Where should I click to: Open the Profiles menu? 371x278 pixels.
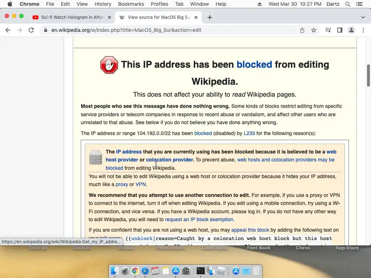pos(159,4)
